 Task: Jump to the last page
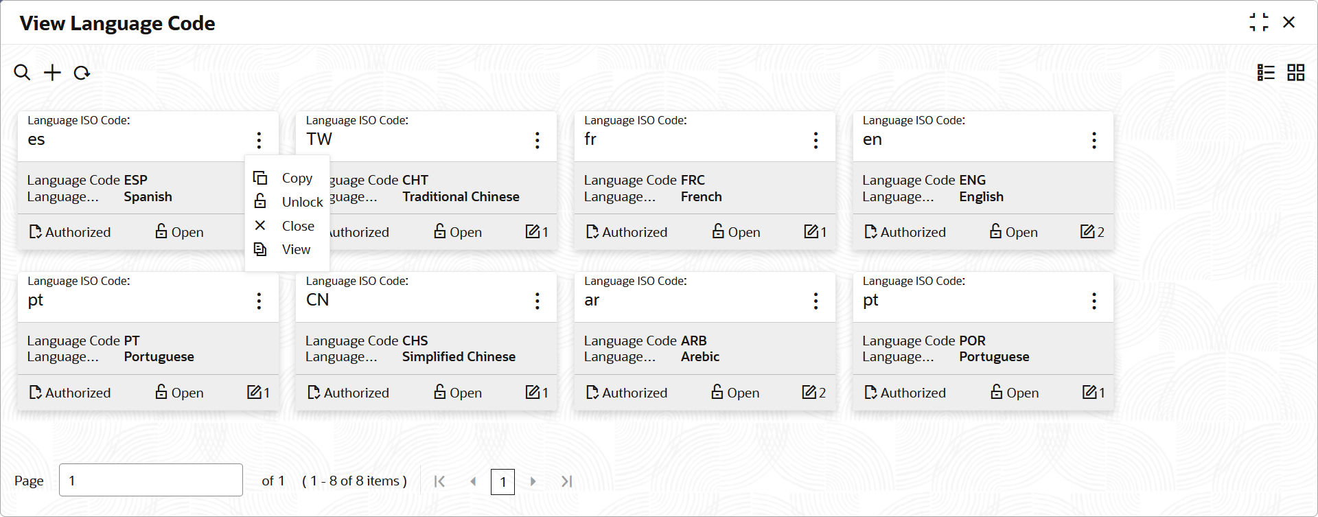566,481
